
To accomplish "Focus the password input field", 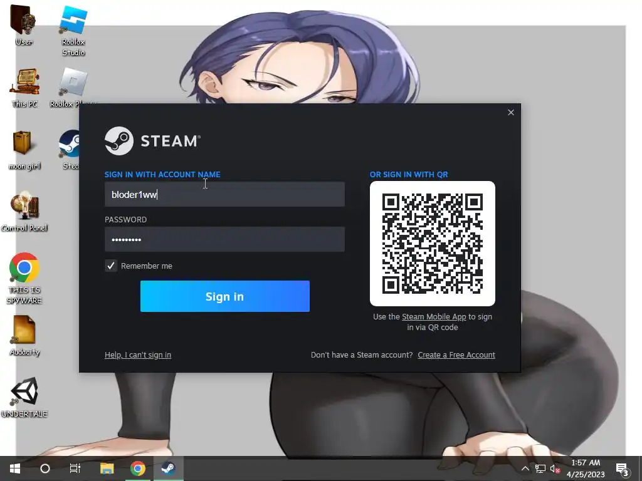I will coord(225,239).
